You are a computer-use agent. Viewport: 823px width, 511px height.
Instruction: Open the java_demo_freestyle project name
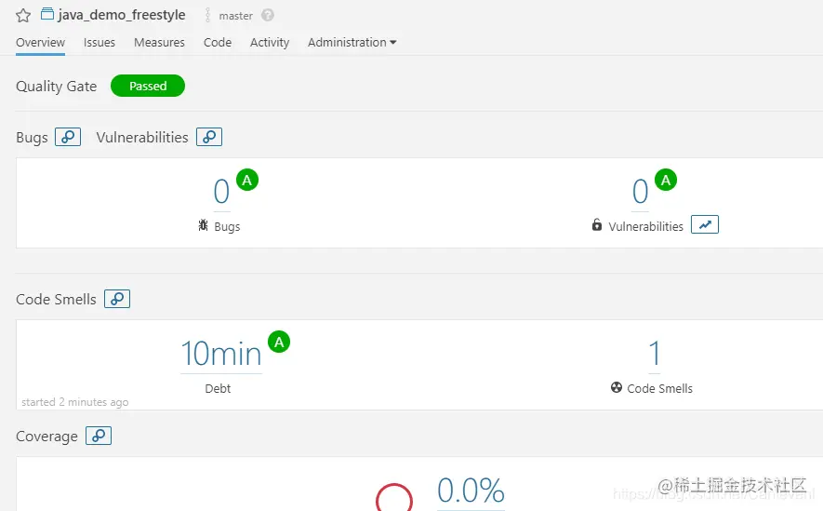tap(122, 15)
